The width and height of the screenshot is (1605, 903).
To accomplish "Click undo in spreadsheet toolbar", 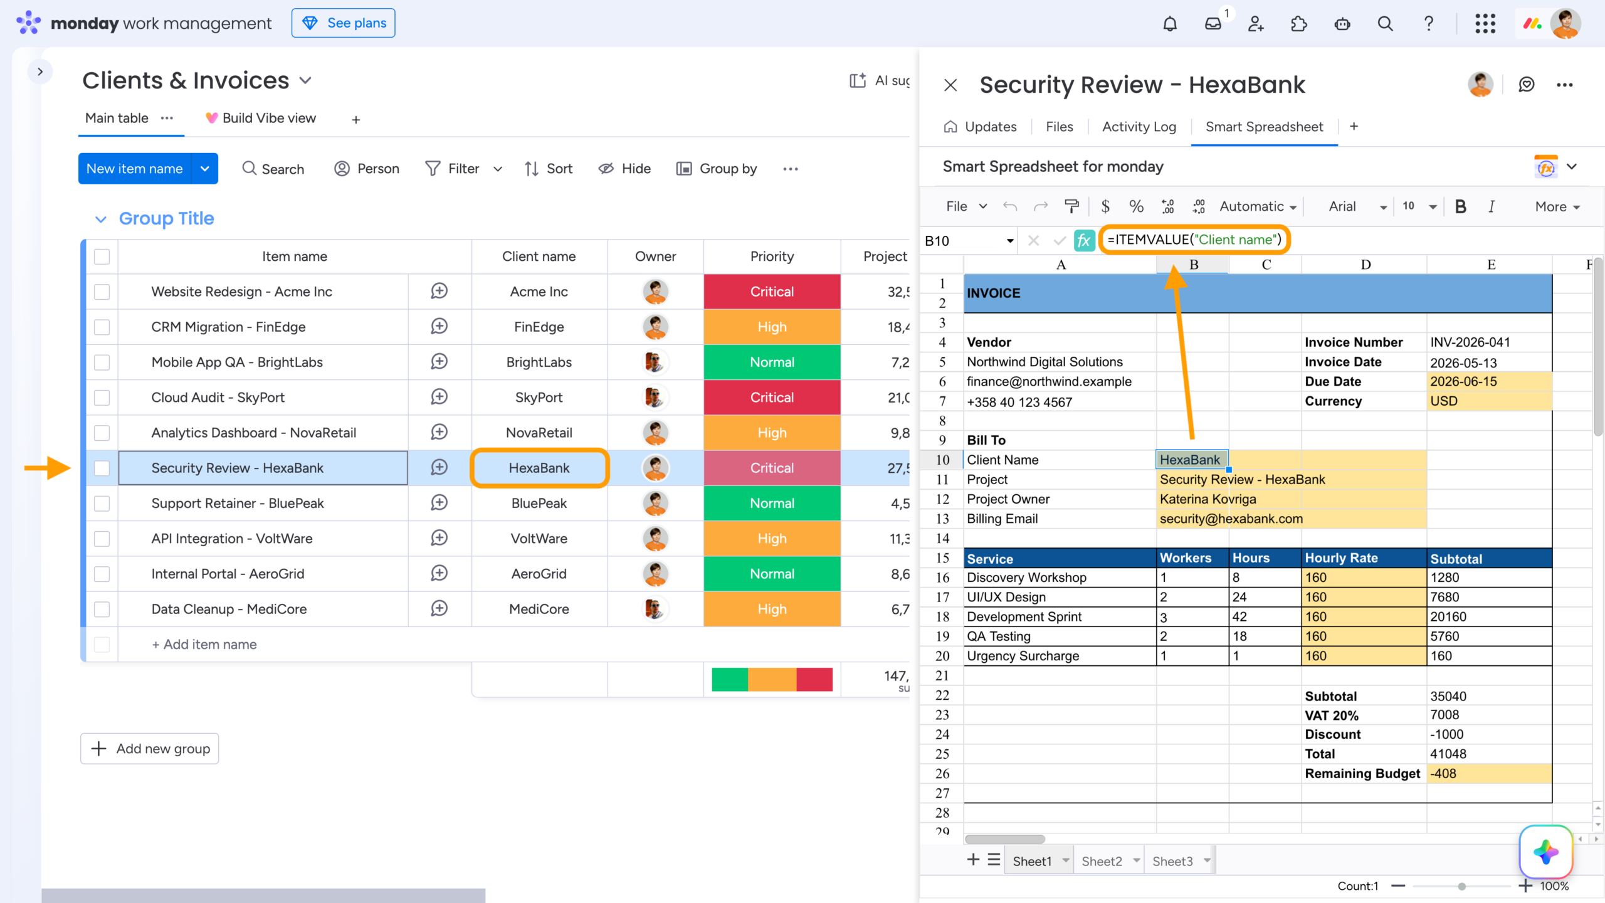I will point(1010,206).
